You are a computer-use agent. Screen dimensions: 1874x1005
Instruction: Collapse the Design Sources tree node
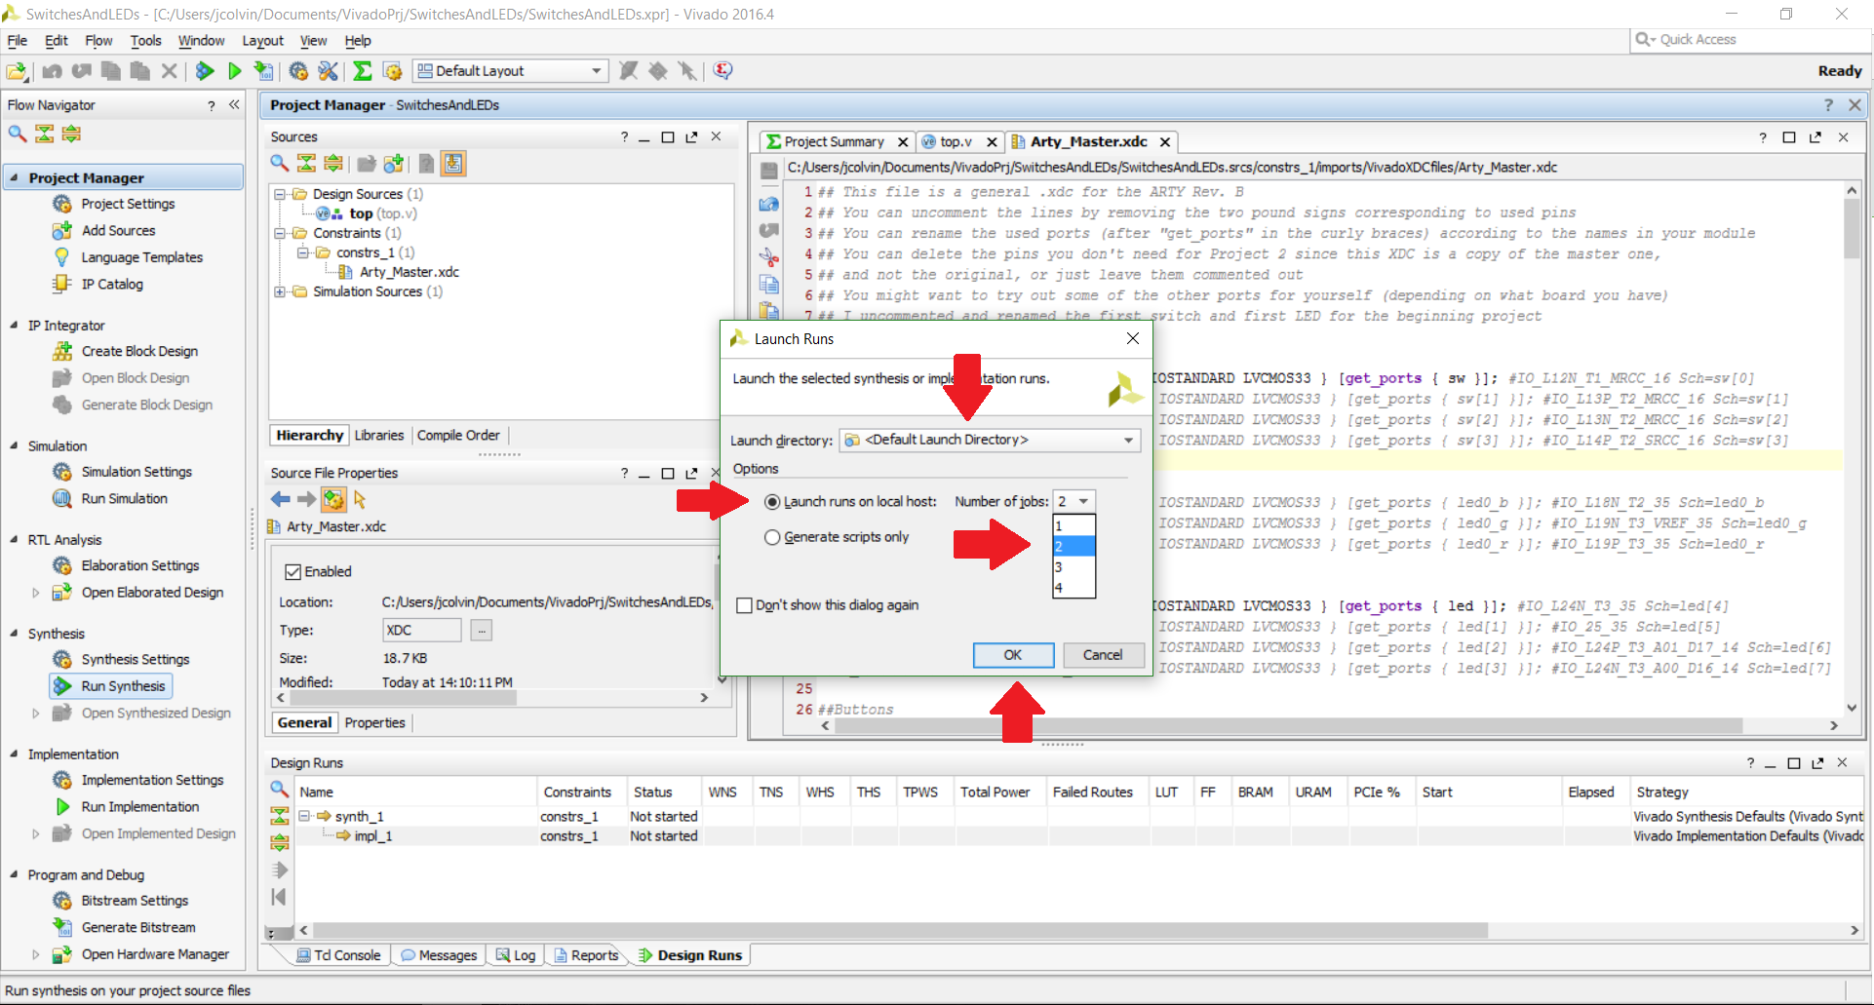click(x=280, y=194)
